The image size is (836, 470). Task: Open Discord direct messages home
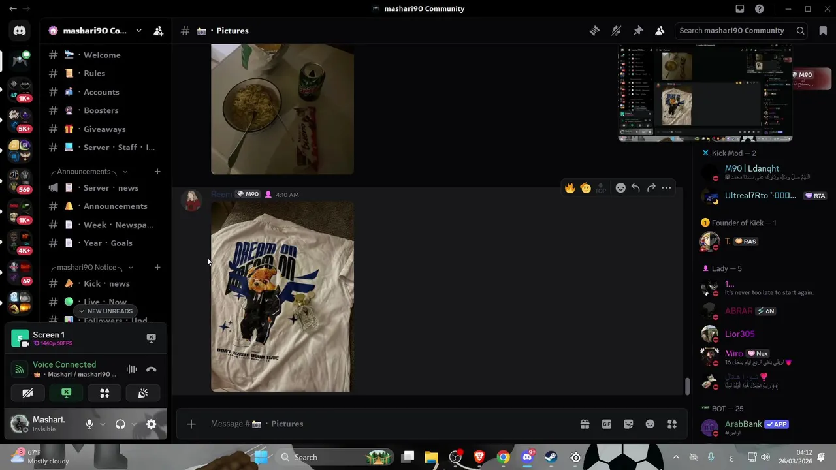pyautogui.click(x=20, y=31)
